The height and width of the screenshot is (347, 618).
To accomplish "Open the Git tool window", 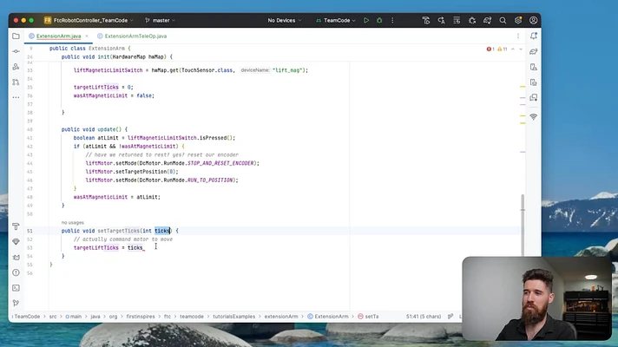I will pyautogui.click(x=16, y=303).
